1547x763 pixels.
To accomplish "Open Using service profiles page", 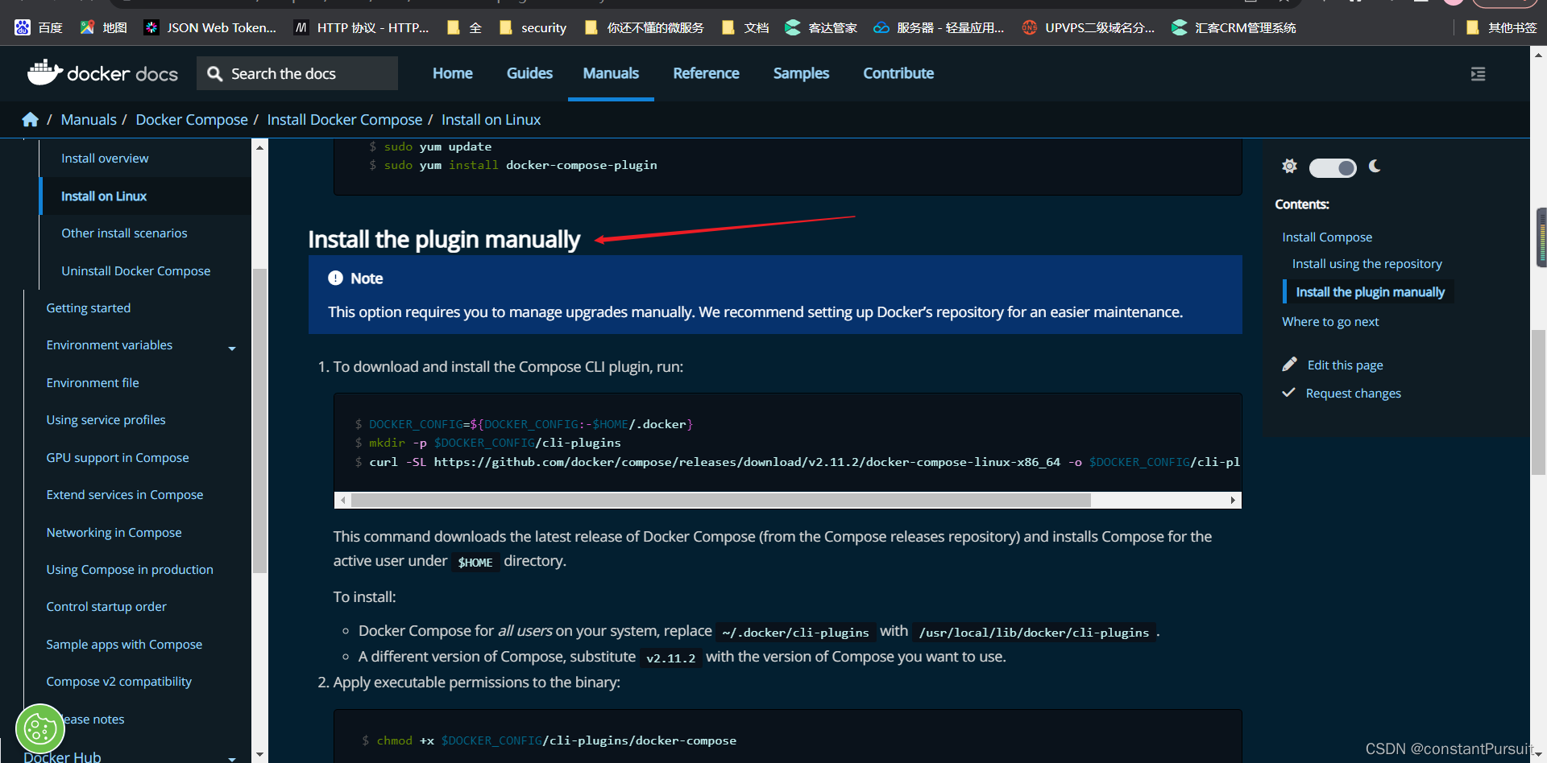I will click(106, 420).
